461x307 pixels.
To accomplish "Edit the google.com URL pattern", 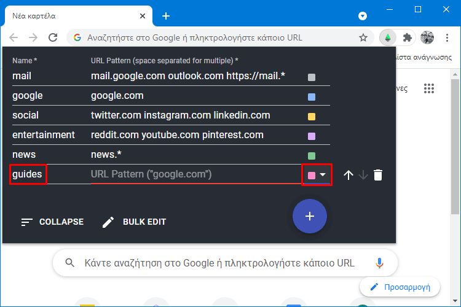I will click(196, 96).
